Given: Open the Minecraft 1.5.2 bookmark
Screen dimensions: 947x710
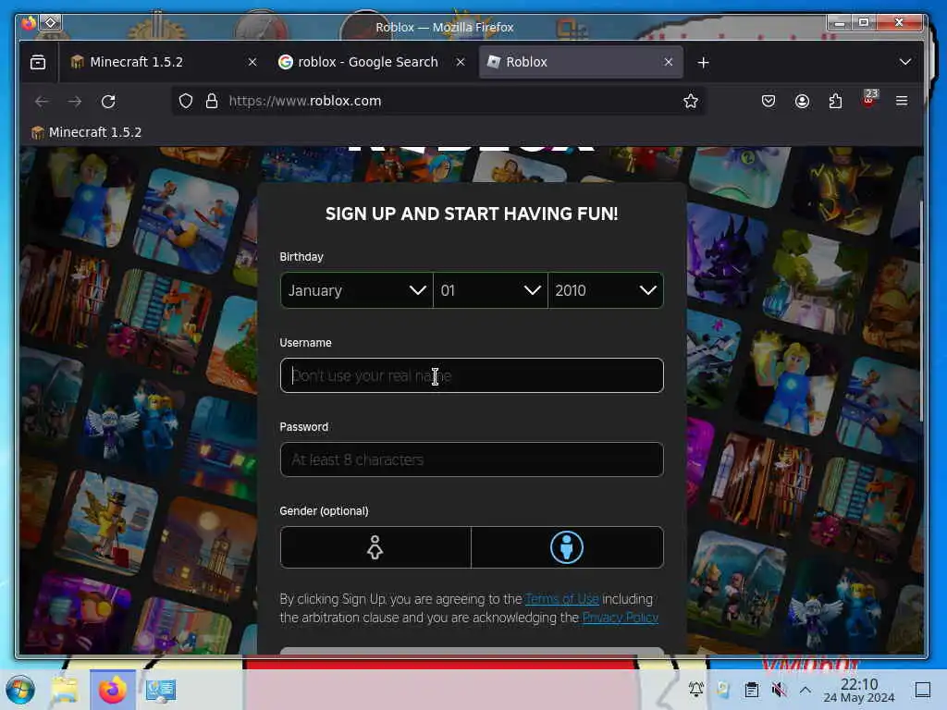Looking at the screenshot, I should pos(86,132).
